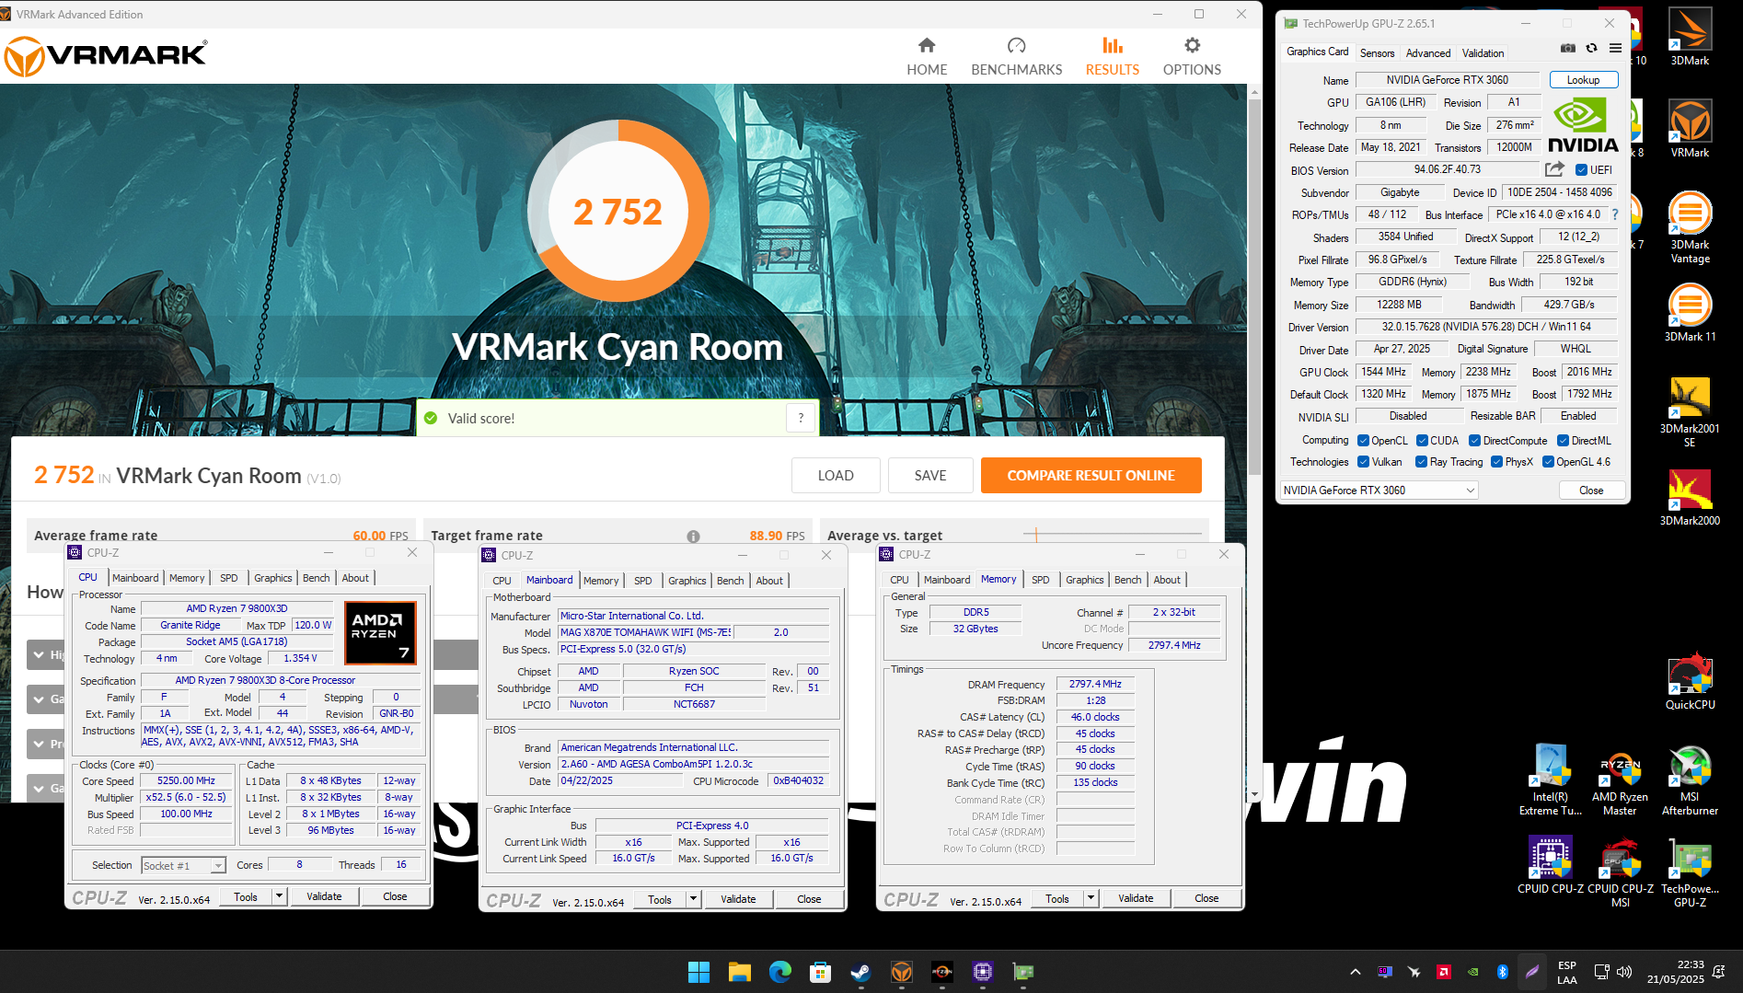Open the 3DMark 11 desktop icon
This screenshot has width=1743, height=993.
[x=1690, y=313]
